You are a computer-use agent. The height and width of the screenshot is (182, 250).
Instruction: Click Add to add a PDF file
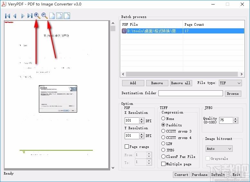pos(133,83)
